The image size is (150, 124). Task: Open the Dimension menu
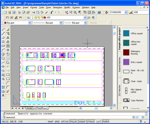point(57,7)
